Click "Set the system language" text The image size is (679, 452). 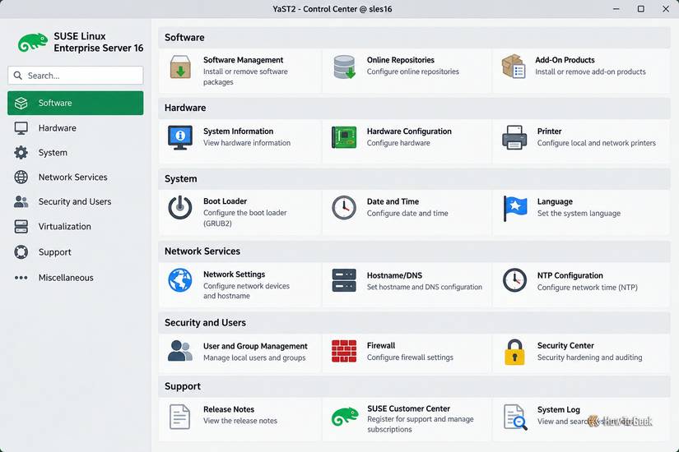coord(579,213)
